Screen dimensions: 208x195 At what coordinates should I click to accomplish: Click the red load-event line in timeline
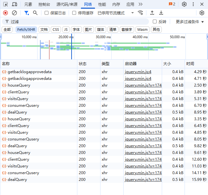pos(49,50)
